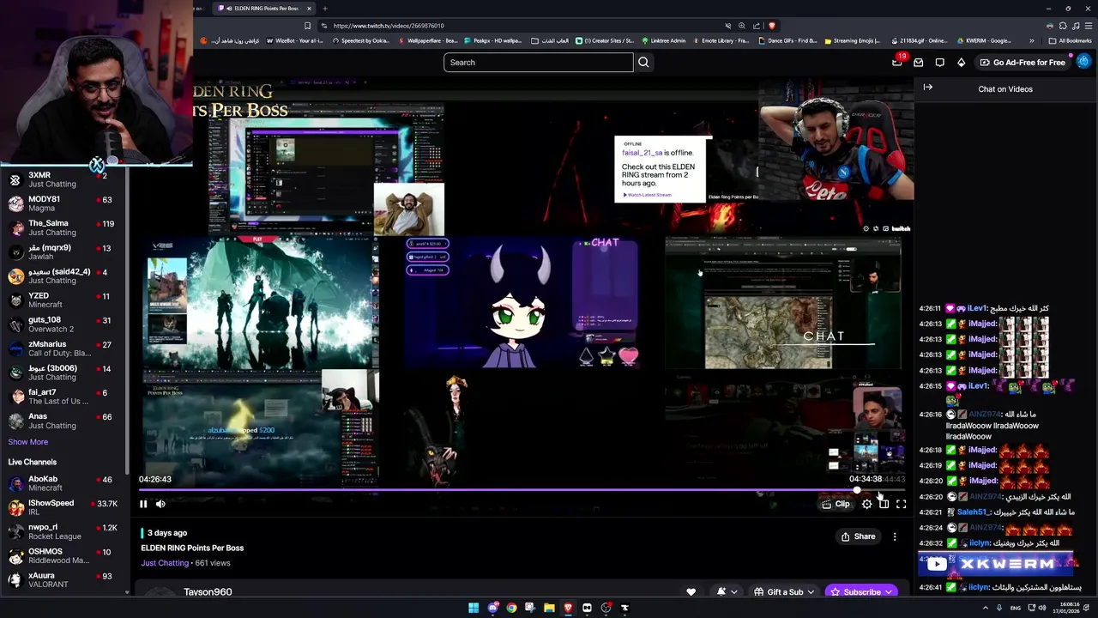Open File Explorer from the taskbar
The height and width of the screenshot is (618, 1098).
click(x=549, y=608)
